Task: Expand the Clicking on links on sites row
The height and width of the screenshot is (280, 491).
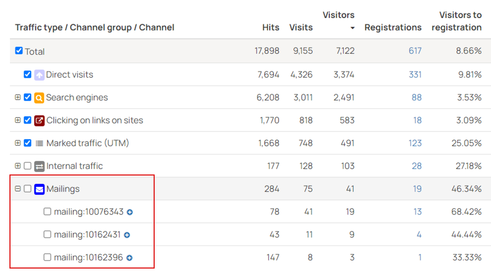Action: click(x=18, y=120)
